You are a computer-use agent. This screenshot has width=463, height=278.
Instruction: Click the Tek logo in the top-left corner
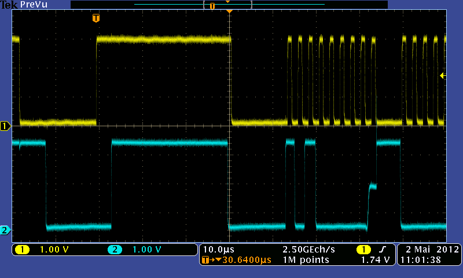click(x=9, y=5)
